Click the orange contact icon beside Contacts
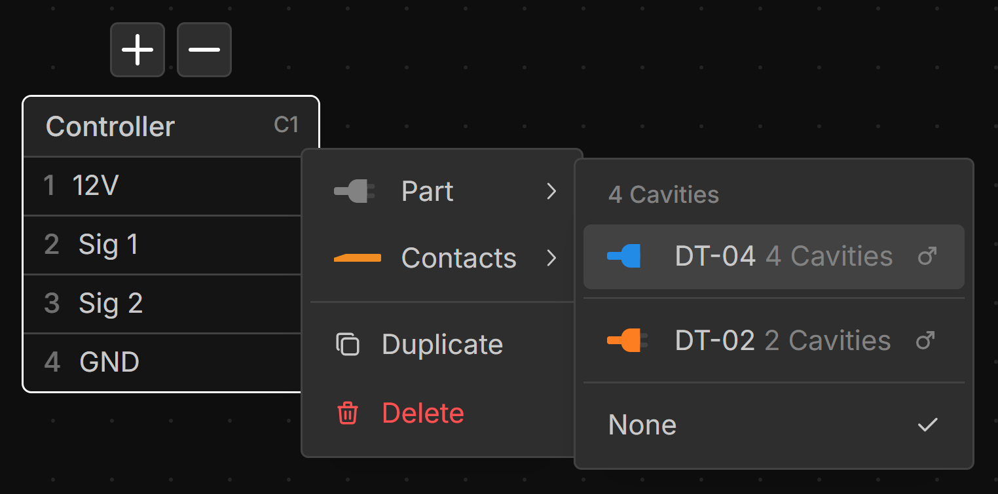This screenshot has height=494, width=998. [x=358, y=258]
